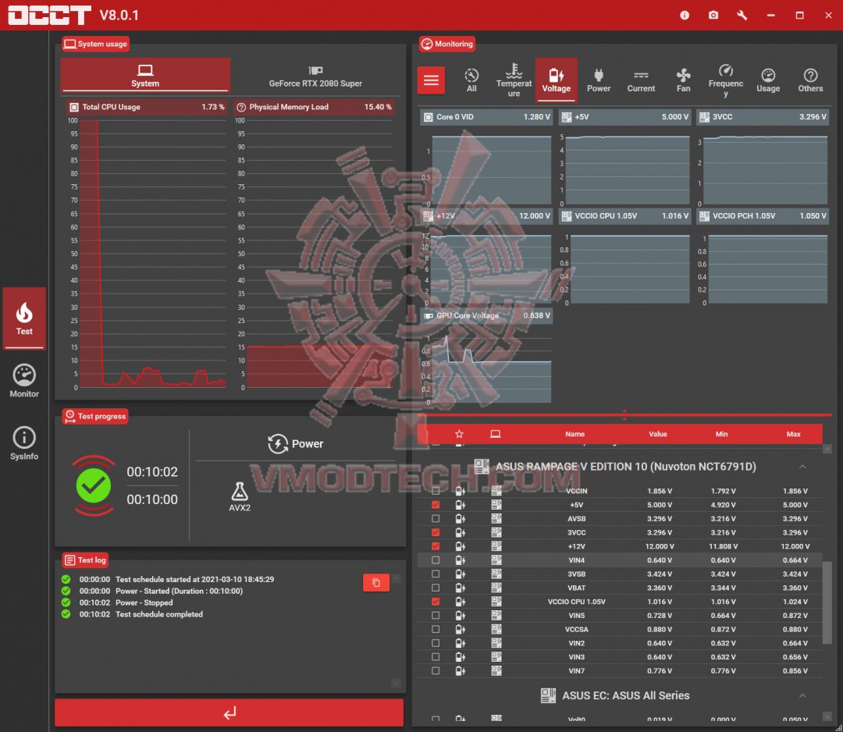Viewport: 843px width, 732px height.
Task: Uncheck the +5V sensor checkbox
Action: pyautogui.click(x=436, y=505)
